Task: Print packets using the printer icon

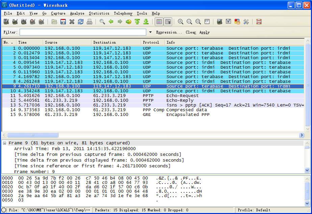Action: pyautogui.click(x=89, y=22)
